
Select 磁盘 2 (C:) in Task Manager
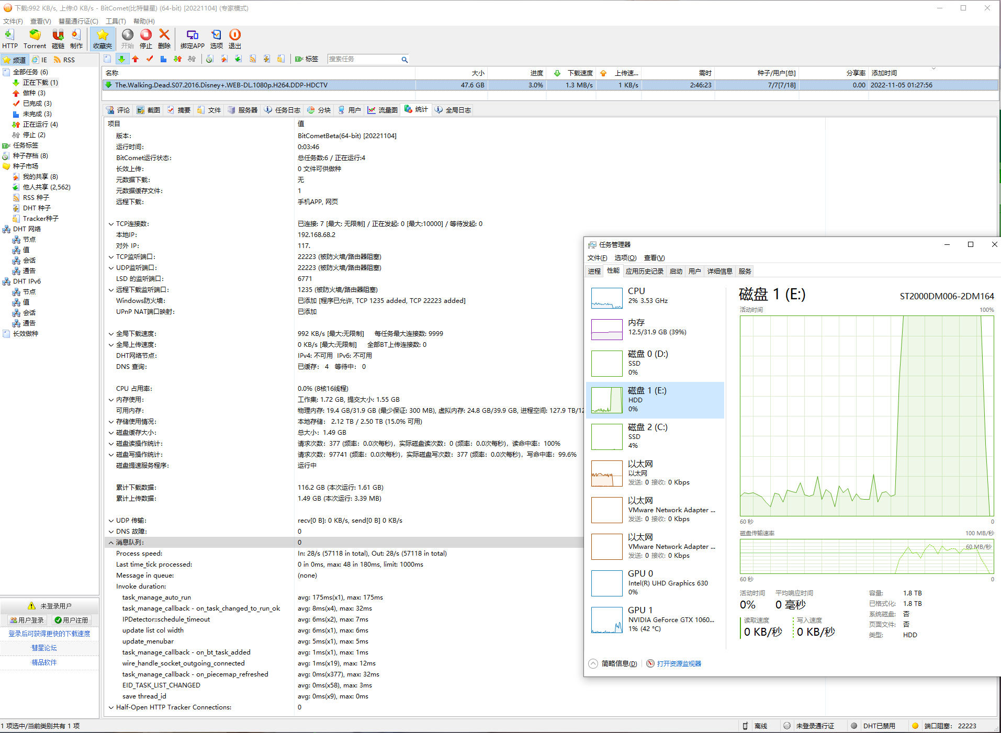(x=655, y=436)
